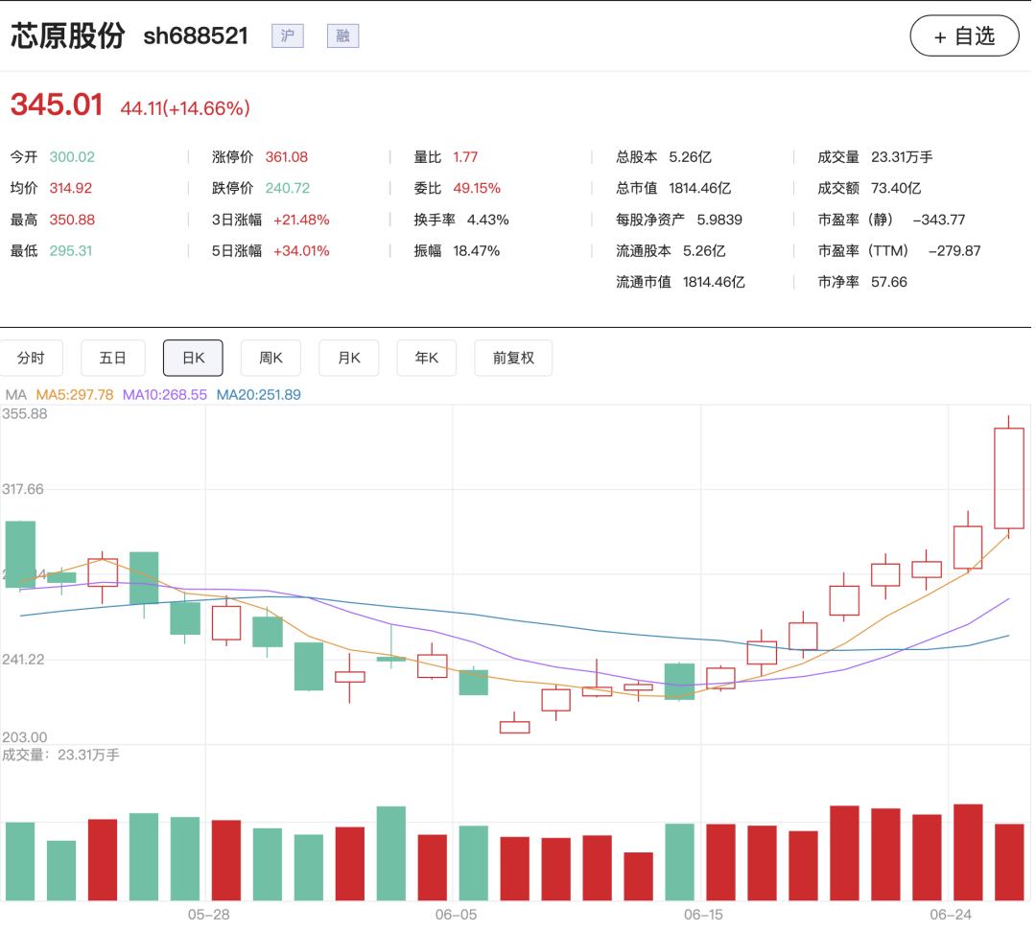Click the tallest green volume bar

[x=391, y=853]
